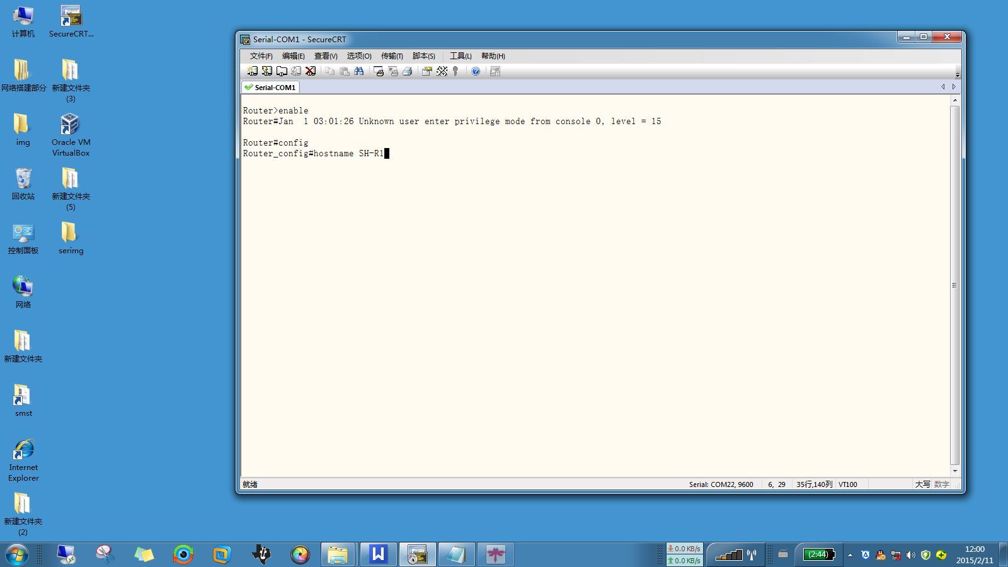Click the Paste toolbar icon
The width and height of the screenshot is (1008, 567).
click(x=344, y=71)
